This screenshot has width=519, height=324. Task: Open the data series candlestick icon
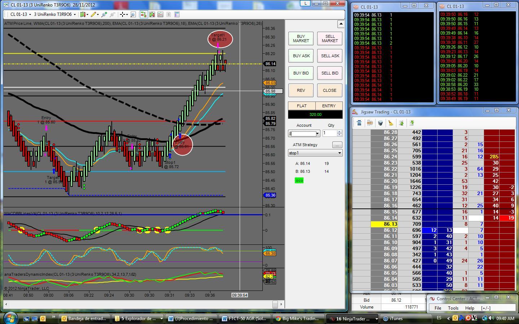[x=152, y=14]
